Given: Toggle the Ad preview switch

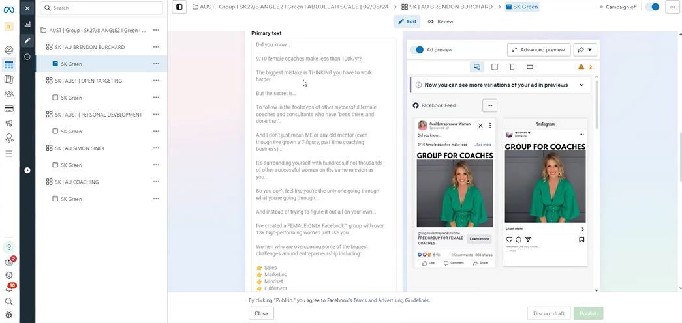Looking at the screenshot, I should (417, 49).
